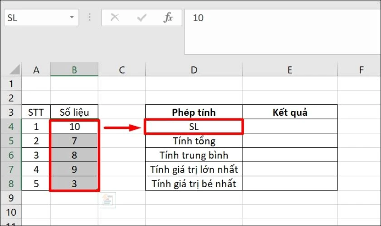The height and width of the screenshot is (226, 381).
Task: Click the Enter checkmark formula bar icon
Action: (142, 18)
